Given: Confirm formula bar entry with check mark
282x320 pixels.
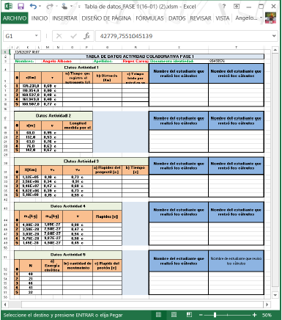Looking at the screenshot, I should pyautogui.click(x=73, y=36).
